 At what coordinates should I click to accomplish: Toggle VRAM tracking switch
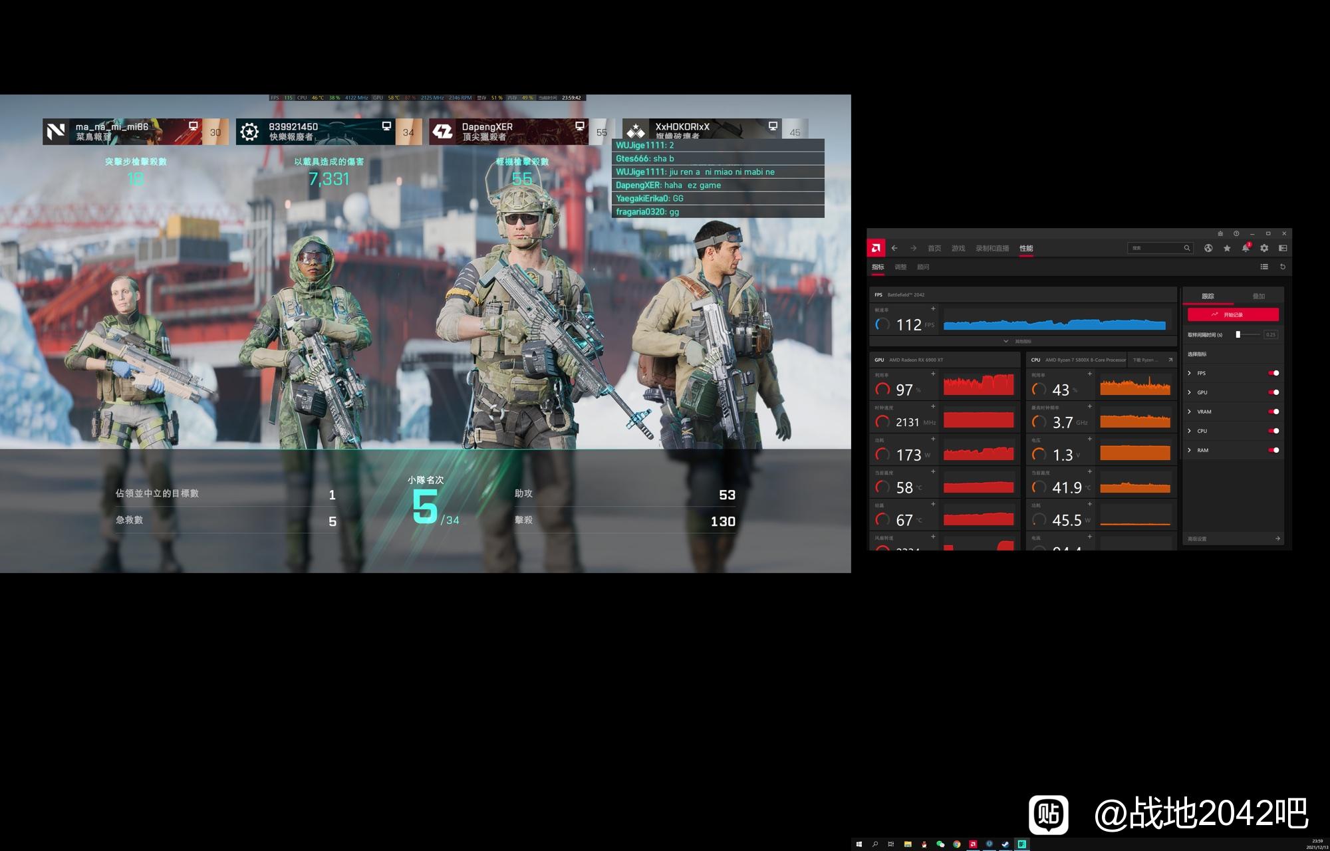coord(1273,412)
